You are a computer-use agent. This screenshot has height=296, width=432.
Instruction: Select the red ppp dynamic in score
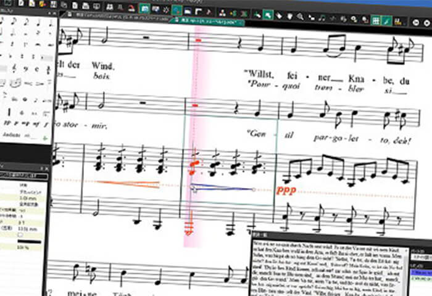point(286,191)
